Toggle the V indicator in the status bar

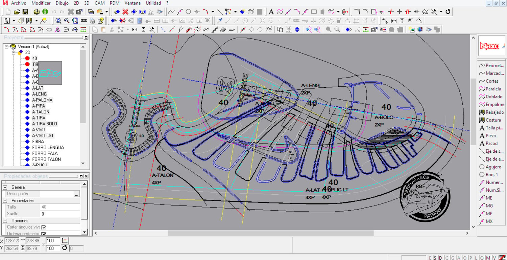click(x=494, y=258)
